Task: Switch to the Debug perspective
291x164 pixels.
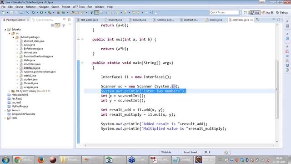Action: click(x=282, y=13)
